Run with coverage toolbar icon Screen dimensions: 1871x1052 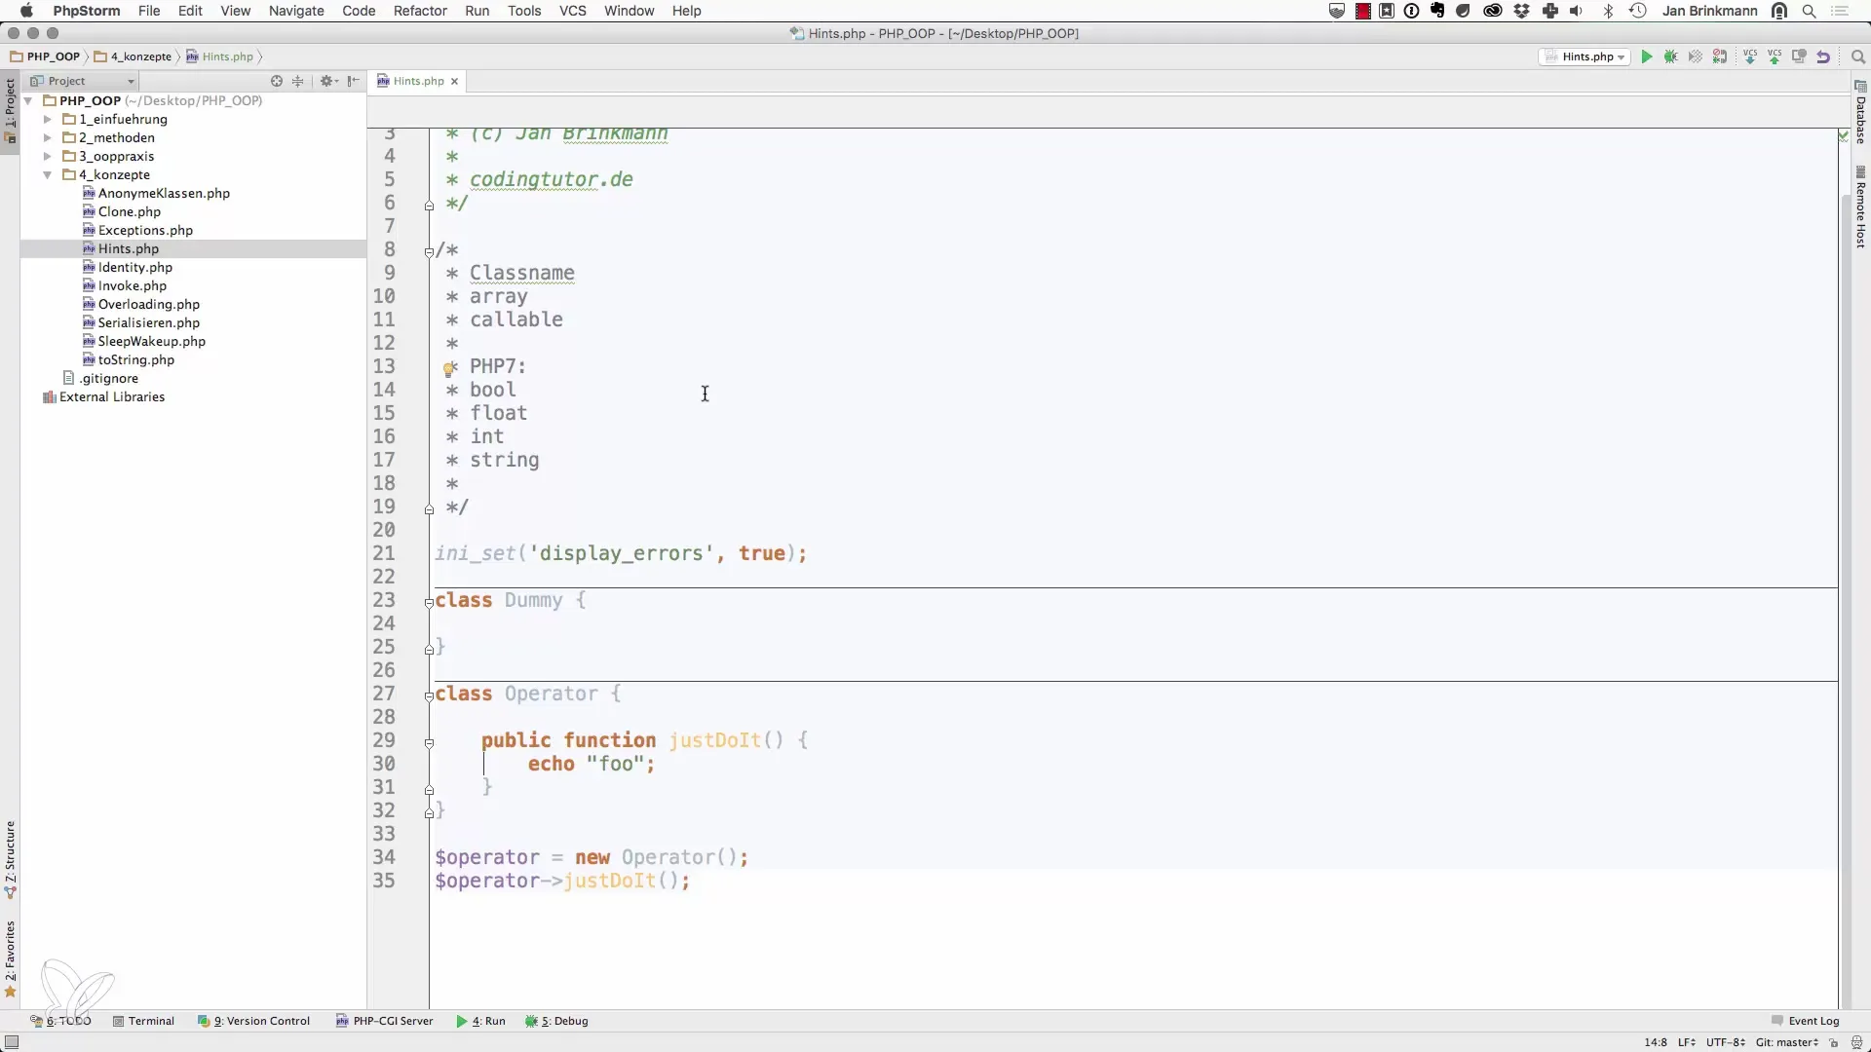pos(1696,57)
